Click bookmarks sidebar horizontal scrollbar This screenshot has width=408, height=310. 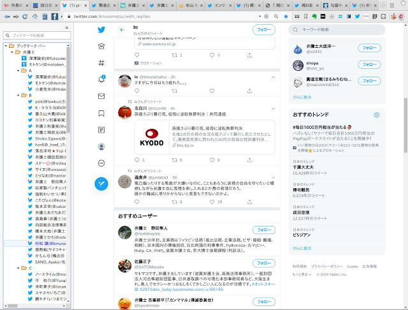tap(13, 306)
